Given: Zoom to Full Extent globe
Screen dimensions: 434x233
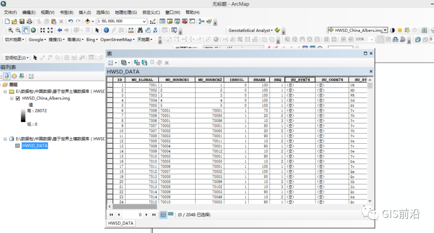Looking at the screenshot, I should pyautogui.click(x=33, y=30).
